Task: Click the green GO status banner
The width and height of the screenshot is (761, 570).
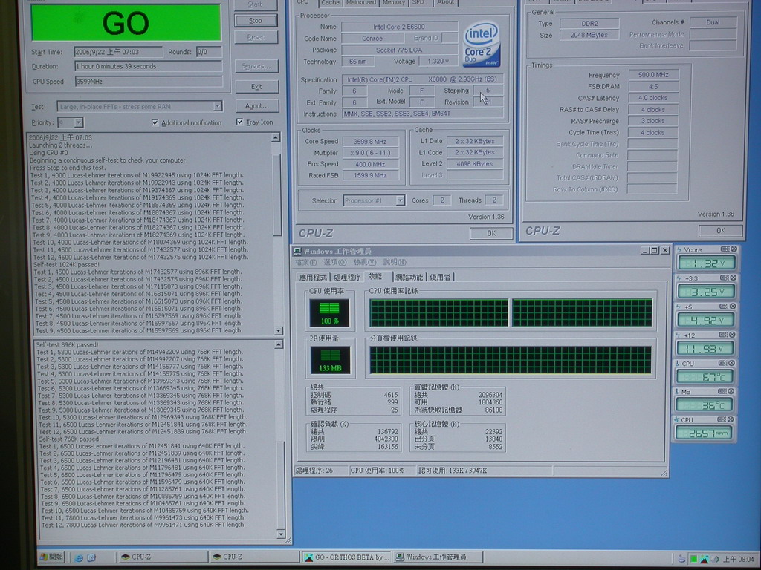Action: coord(126,22)
